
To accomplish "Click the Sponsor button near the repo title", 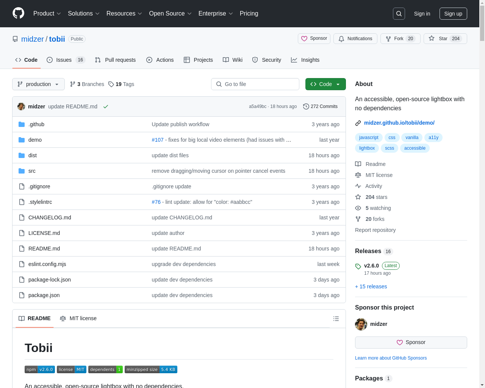I will (x=314, y=39).
